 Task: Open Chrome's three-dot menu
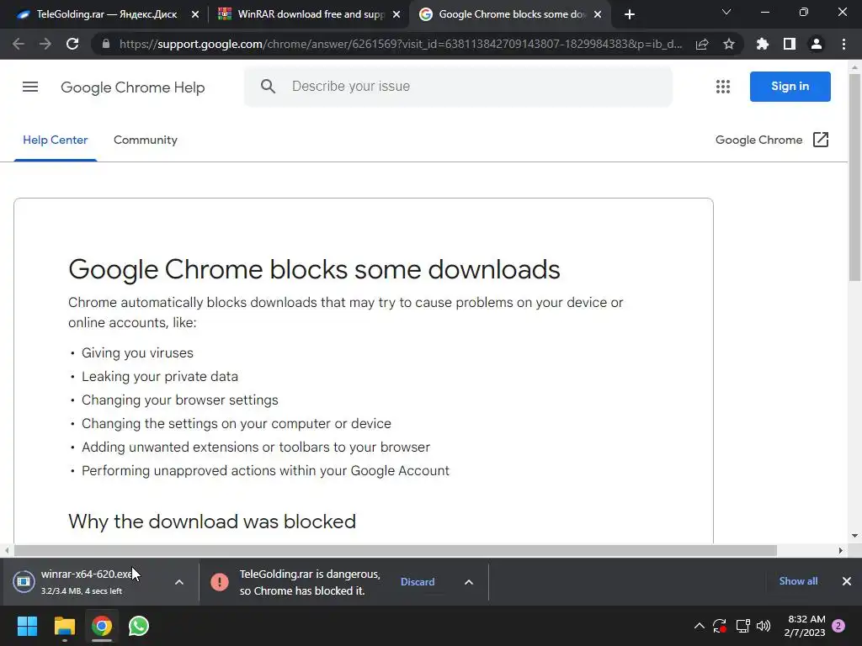pos(843,44)
